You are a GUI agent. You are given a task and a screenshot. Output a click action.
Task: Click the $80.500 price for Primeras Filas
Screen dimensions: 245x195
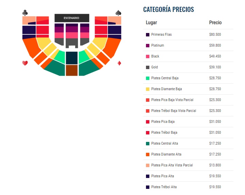(215, 35)
